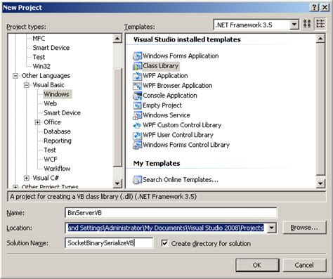Image resolution: width=333 pixels, height=279 pixels.
Task: Click the WPF User Control Library icon
Action: click(137, 135)
